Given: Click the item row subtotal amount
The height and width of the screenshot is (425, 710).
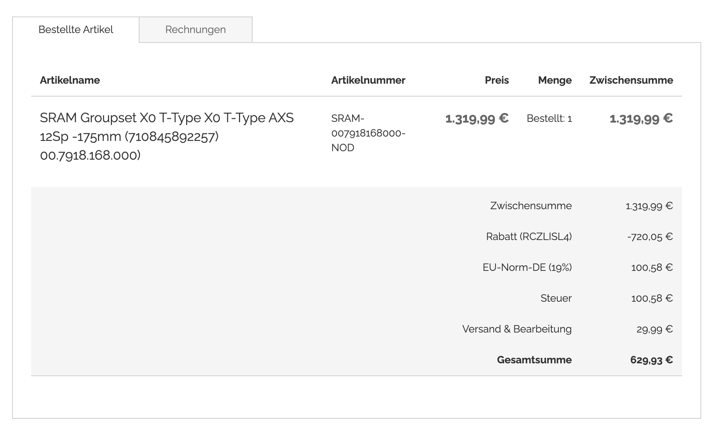Looking at the screenshot, I should click(641, 119).
